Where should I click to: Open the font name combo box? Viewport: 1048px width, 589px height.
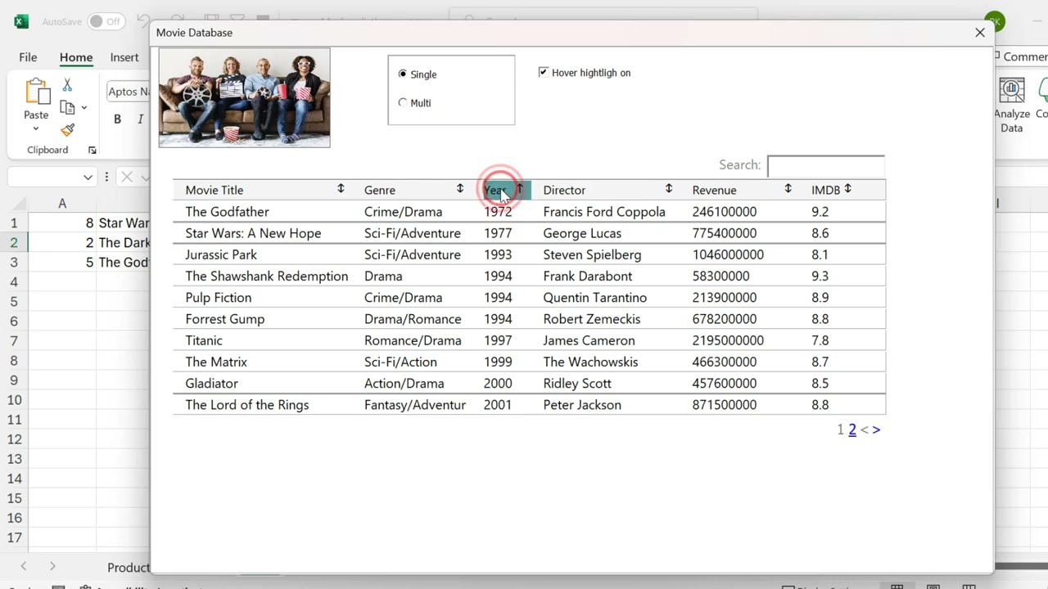129,92
